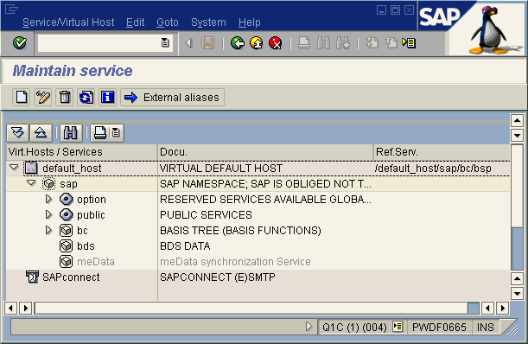The width and height of the screenshot is (528, 344).
Task: Select the sap service node
Action: (x=68, y=184)
